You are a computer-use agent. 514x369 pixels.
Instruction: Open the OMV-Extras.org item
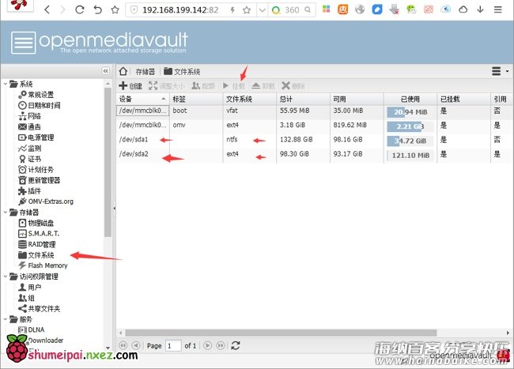(x=46, y=201)
